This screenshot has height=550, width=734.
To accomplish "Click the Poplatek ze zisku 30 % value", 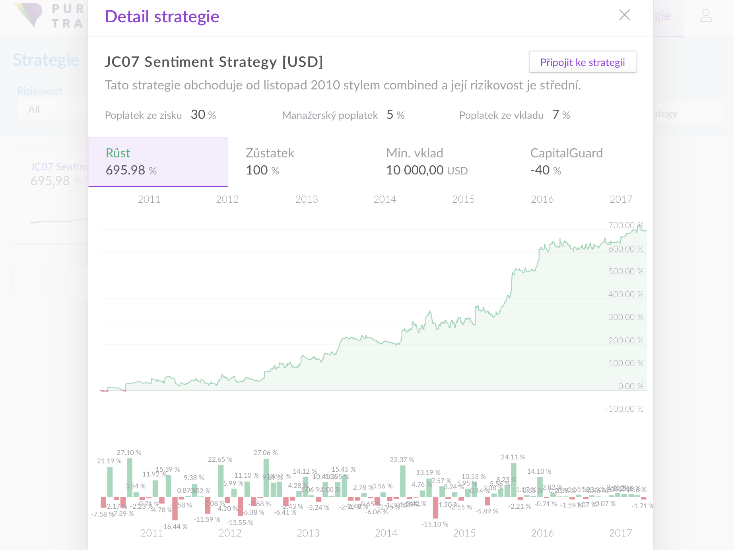I will (x=203, y=114).
